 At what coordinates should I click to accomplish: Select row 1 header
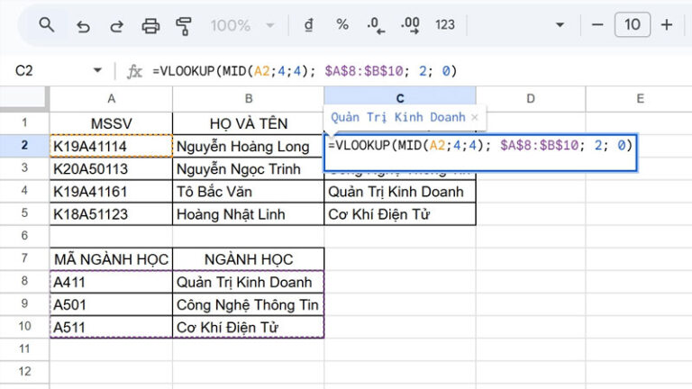(x=24, y=122)
